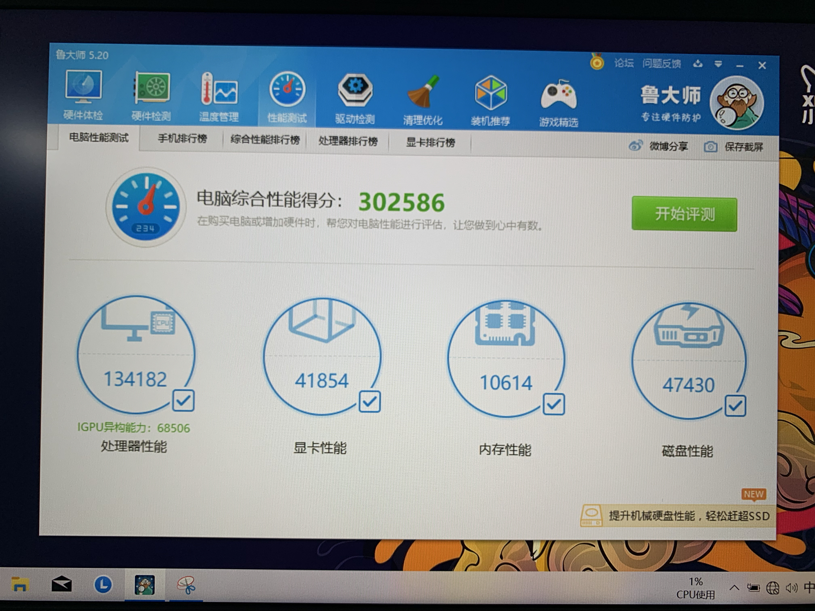This screenshot has width=815, height=611.
Task: Toggle the 内存性能 checkbox
Action: click(x=554, y=404)
